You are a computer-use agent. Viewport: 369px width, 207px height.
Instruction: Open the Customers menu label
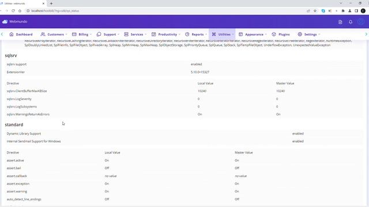(x=55, y=34)
